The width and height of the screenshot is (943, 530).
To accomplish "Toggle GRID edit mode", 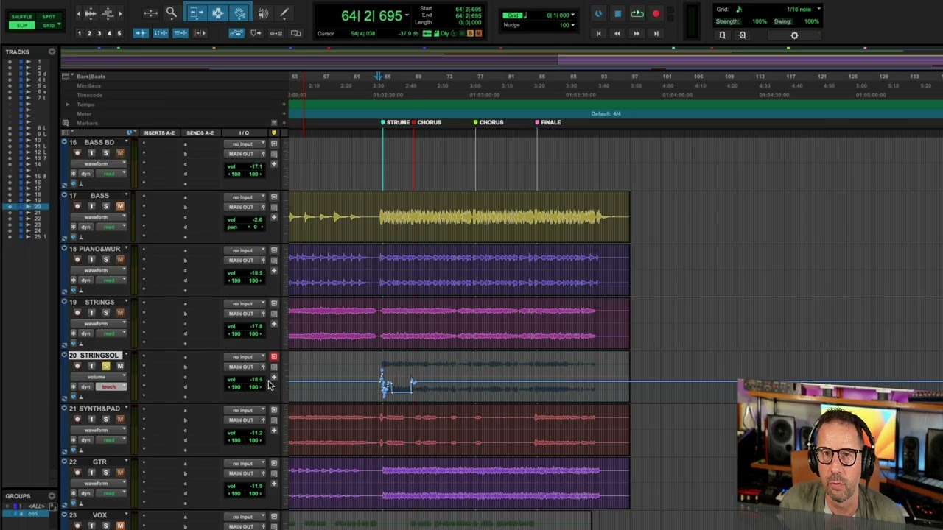I will tap(49, 26).
